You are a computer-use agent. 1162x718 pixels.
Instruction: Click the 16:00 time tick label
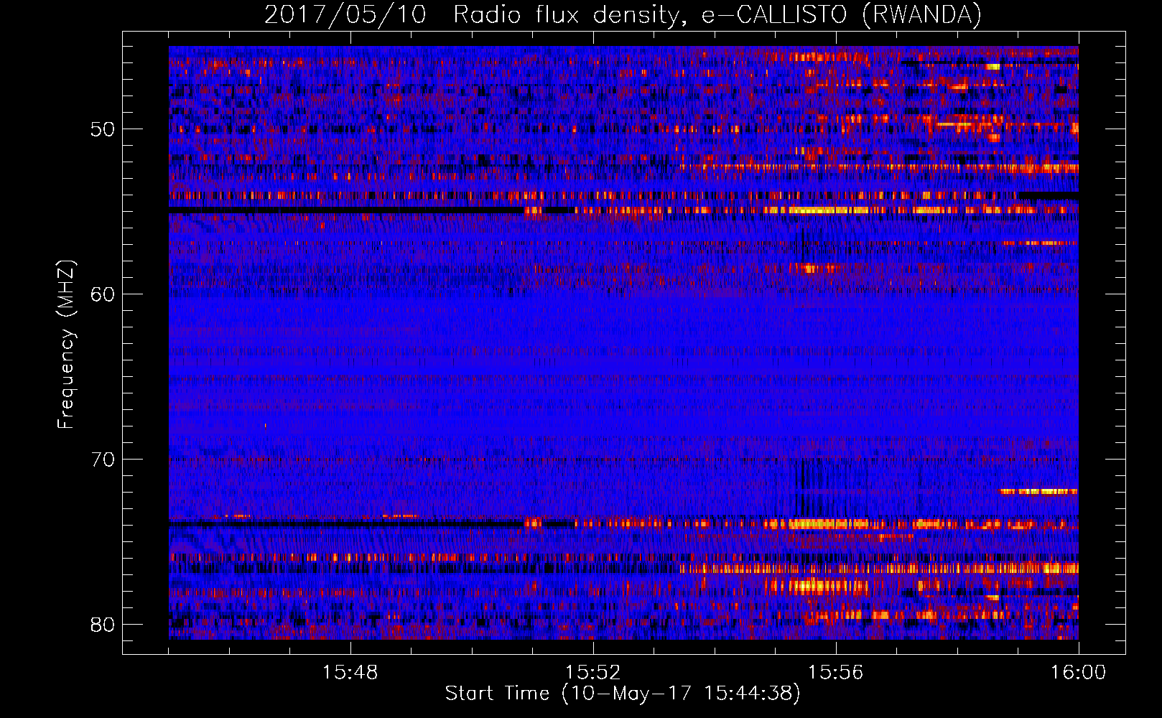tap(1078, 673)
